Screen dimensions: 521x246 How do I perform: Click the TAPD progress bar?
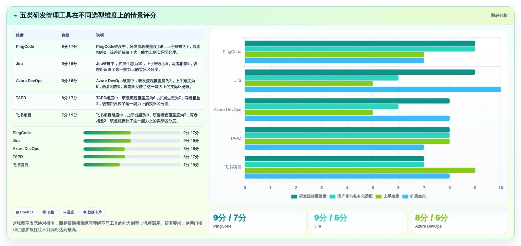[132, 157]
